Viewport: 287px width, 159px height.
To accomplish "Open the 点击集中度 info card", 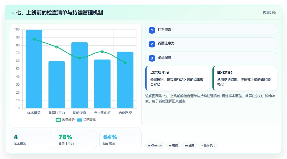I will point(178,78).
